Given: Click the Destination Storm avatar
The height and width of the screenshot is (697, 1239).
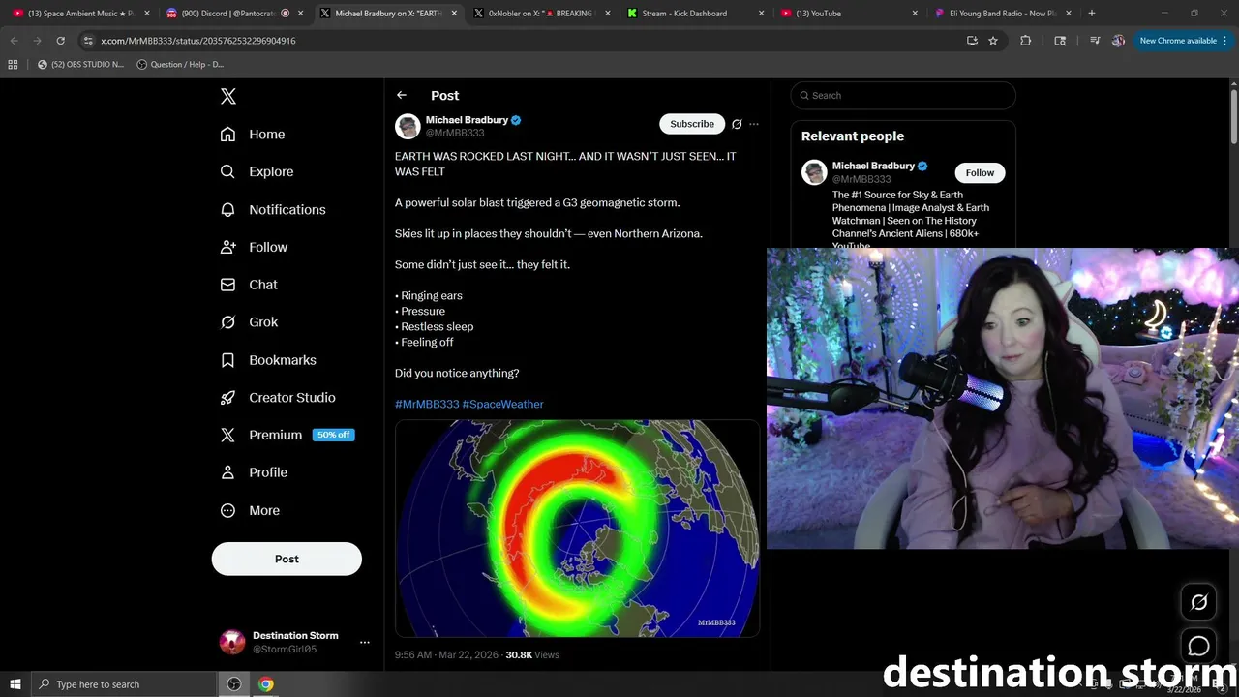Looking at the screenshot, I should [x=232, y=642].
